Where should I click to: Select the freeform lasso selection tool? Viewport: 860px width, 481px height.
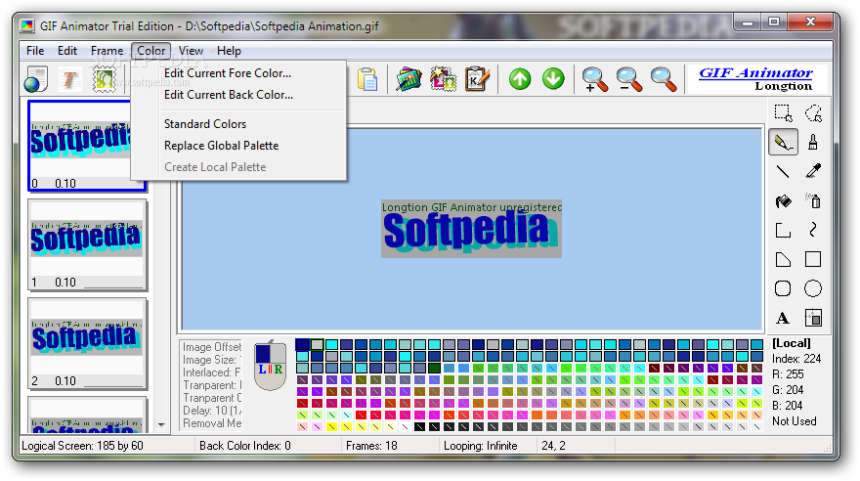point(813,113)
